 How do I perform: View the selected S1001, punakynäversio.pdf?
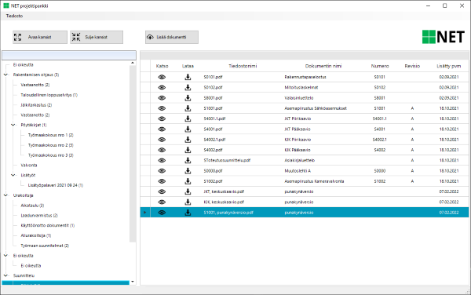point(162,213)
